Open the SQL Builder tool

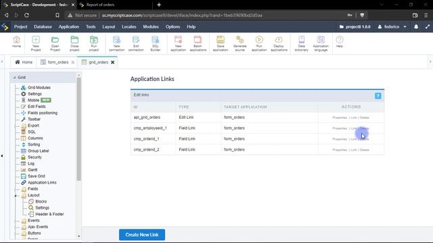click(x=155, y=43)
